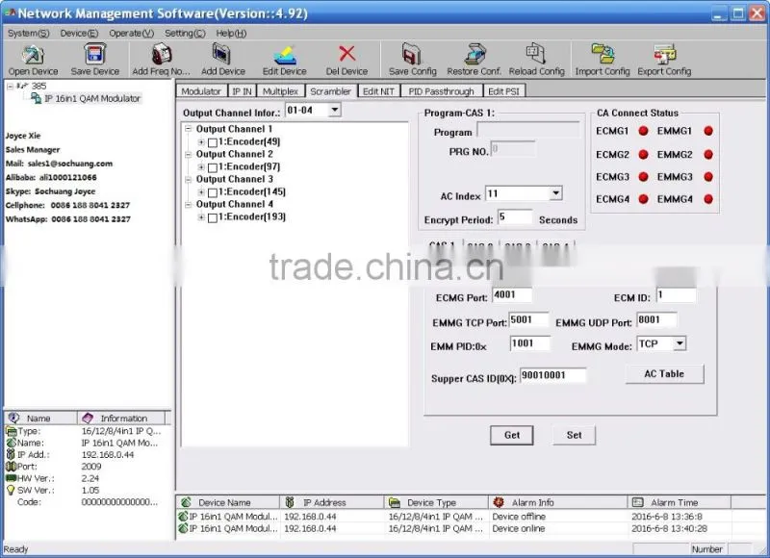Collapse the 385 root node in device tree
The width and height of the screenshot is (770, 558).
[10, 87]
